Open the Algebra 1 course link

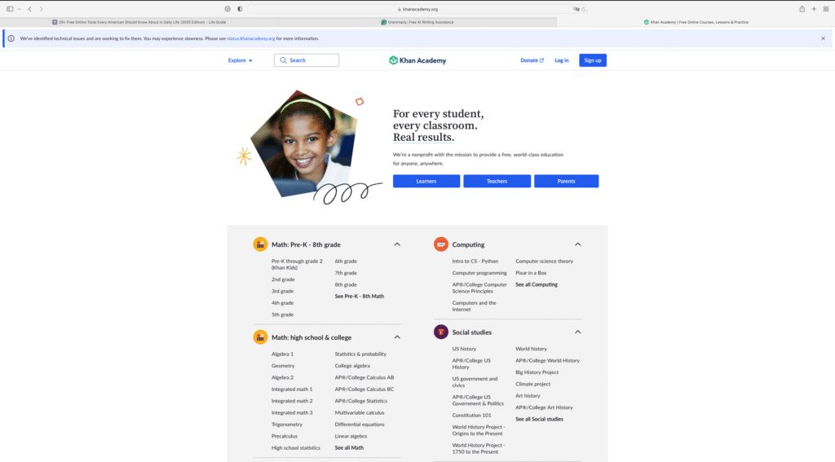pos(282,354)
